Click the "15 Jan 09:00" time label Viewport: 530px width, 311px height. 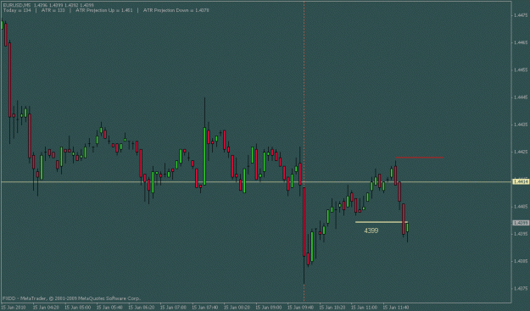(268, 308)
